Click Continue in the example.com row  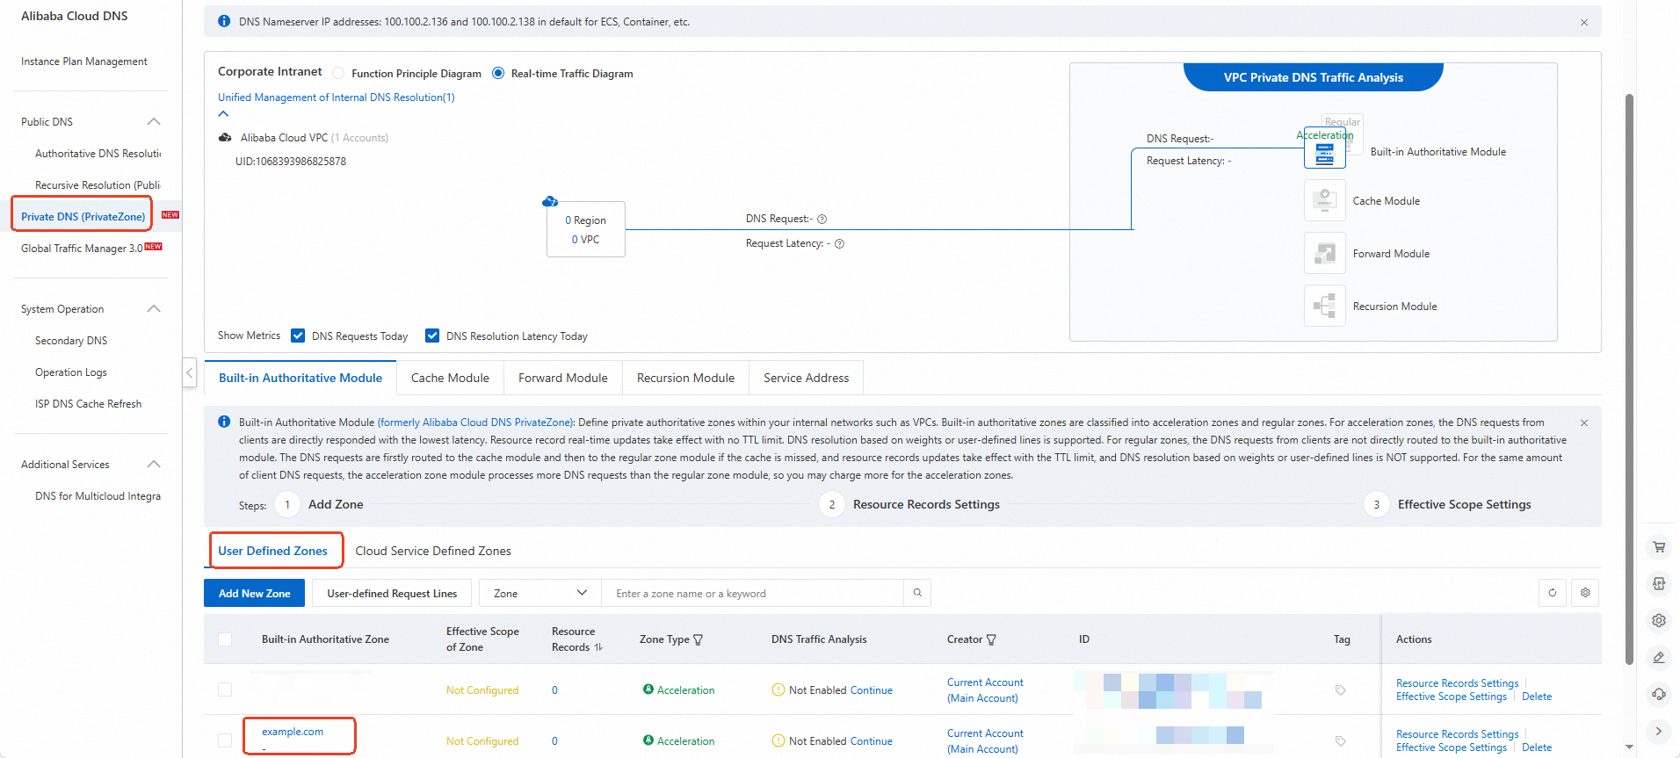click(872, 741)
